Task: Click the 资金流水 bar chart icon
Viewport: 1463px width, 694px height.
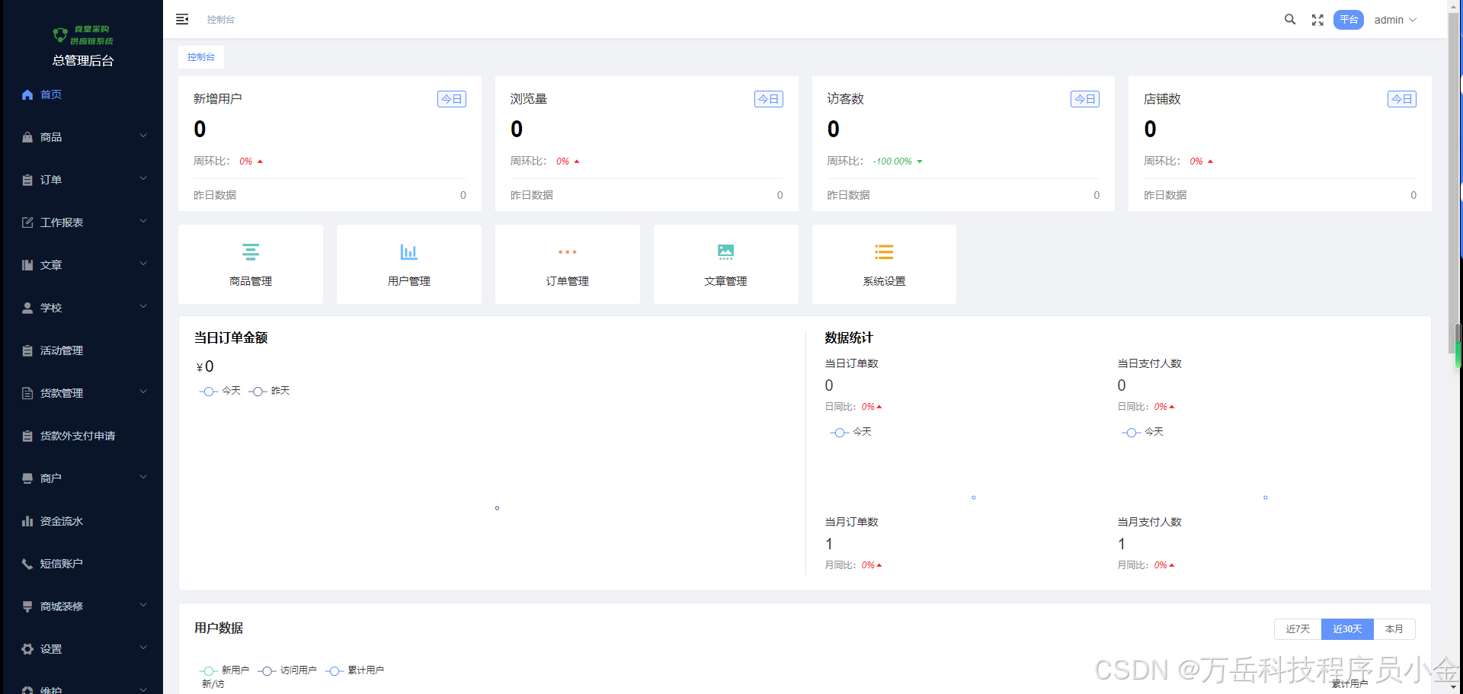Action: tap(27, 521)
